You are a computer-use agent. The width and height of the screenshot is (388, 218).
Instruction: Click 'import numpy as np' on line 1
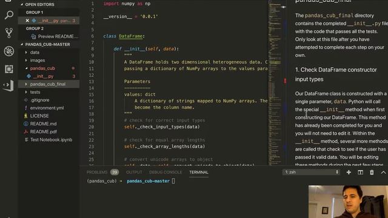click(127, 4)
